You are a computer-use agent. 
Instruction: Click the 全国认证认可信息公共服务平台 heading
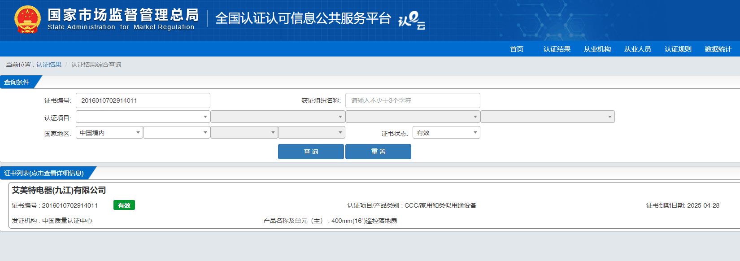pyautogui.click(x=303, y=18)
